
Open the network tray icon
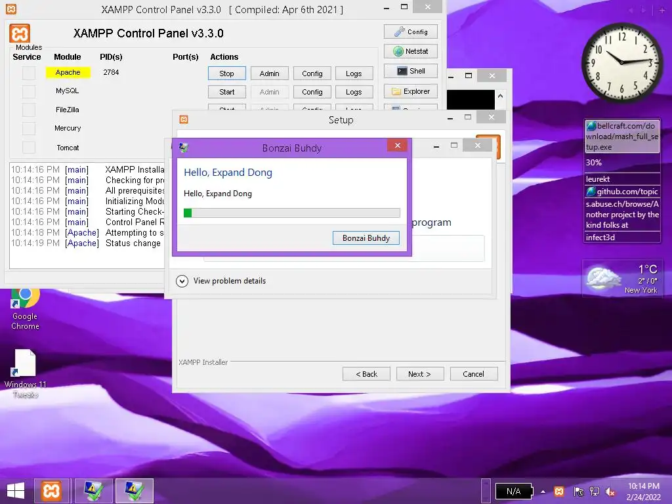click(x=595, y=492)
